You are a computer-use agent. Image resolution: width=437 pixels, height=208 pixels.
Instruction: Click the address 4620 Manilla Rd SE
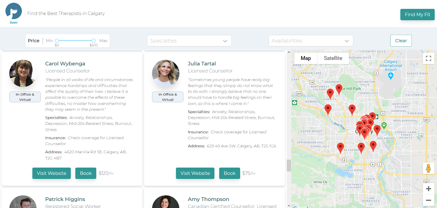click(86, 155)
